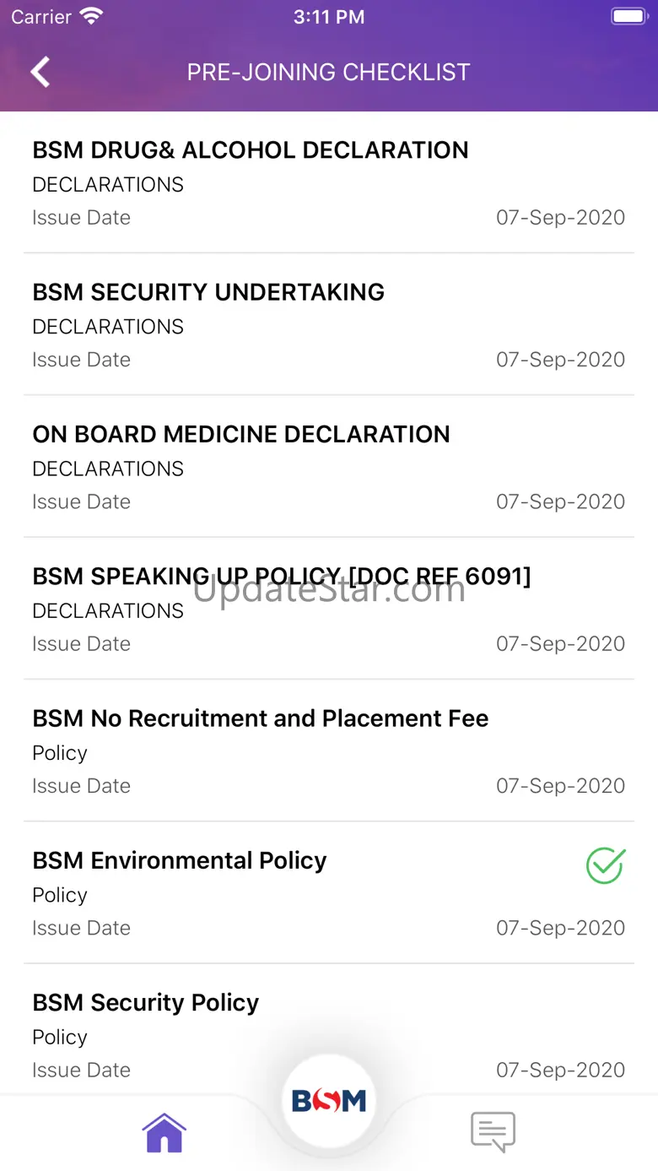
Task: Tap the Pre-Joining Checklist header title
Action: click(328, 72)
